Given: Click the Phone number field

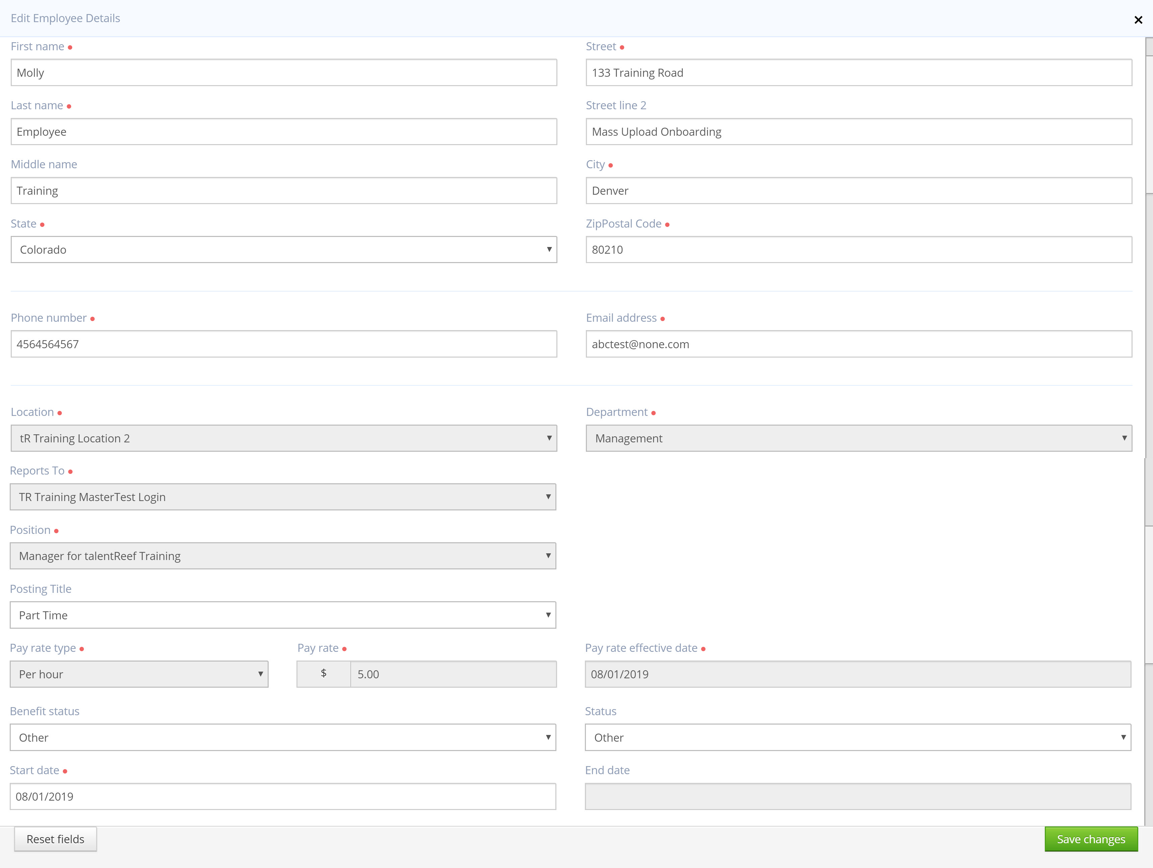Looking at the screenshot, I should click(283, 344).
